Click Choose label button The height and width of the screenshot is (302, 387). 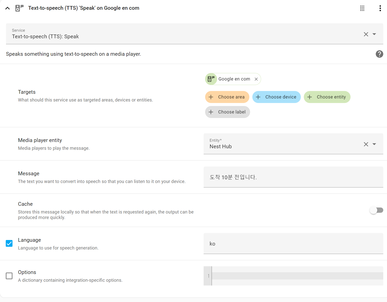[x=228, y=112]
